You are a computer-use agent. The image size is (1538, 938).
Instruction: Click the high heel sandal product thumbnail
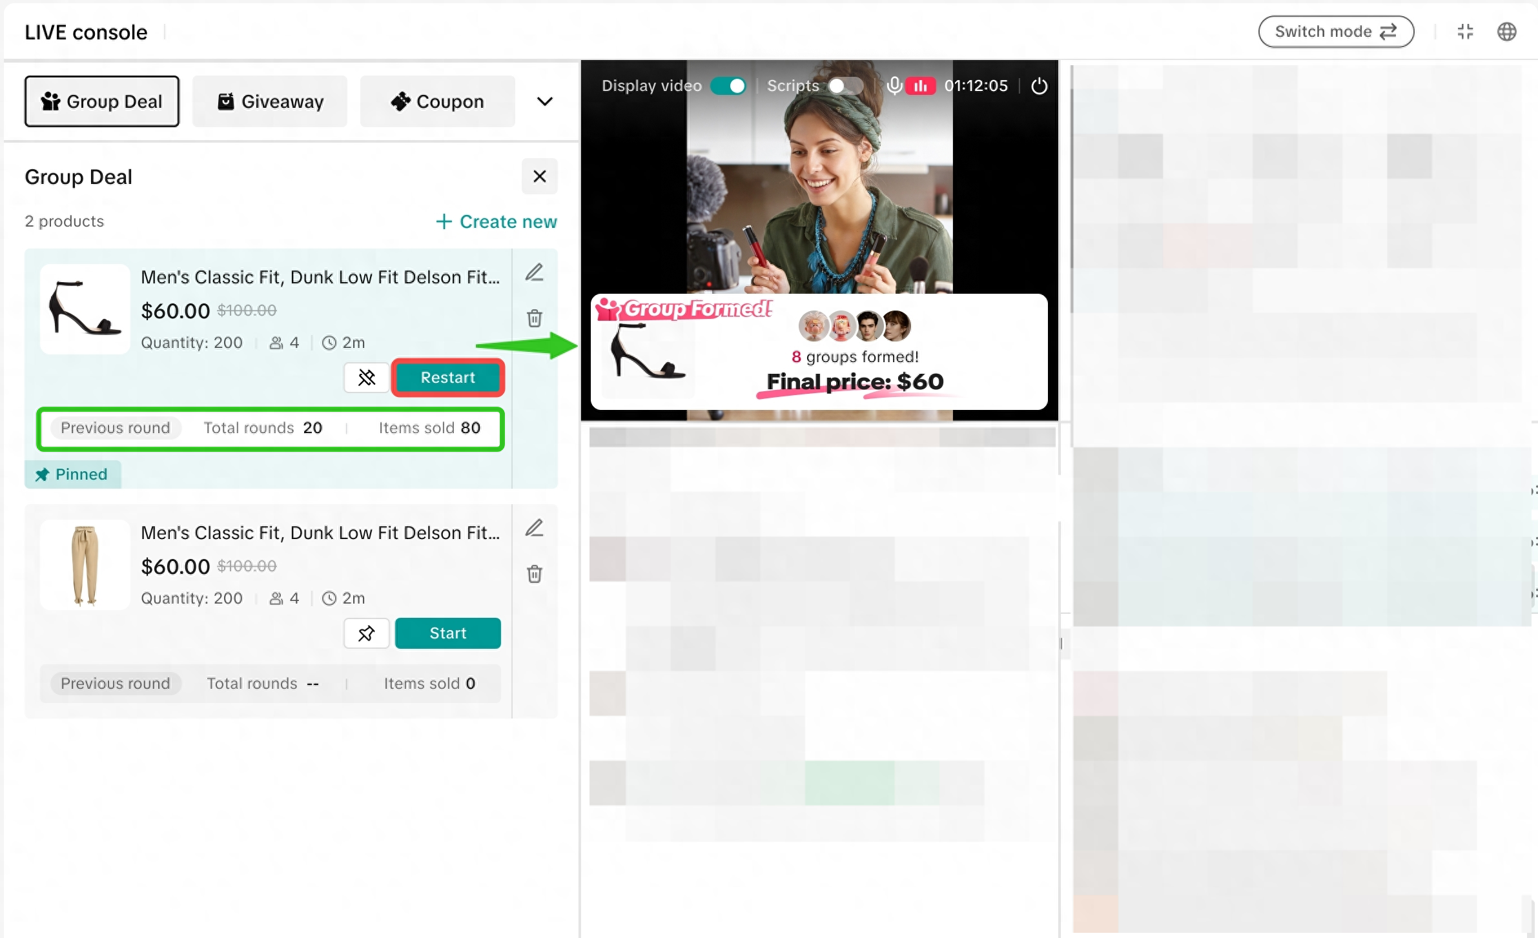[85, 309]
